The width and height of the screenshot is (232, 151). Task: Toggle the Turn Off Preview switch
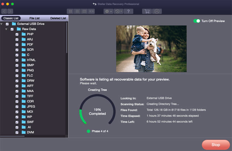196,21
